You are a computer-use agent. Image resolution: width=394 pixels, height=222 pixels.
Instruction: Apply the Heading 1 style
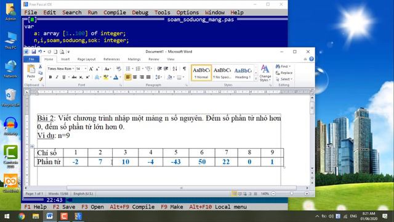(x=243, y=73)
